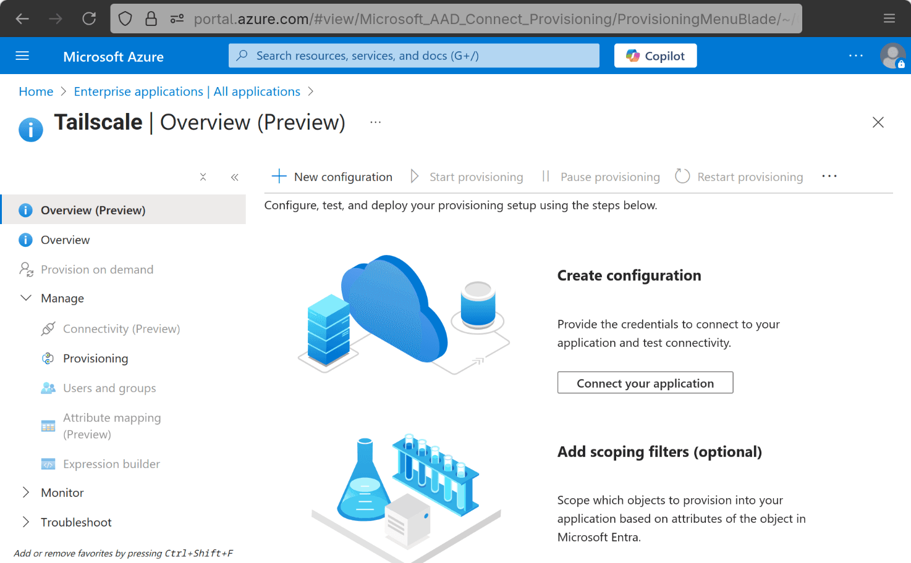This screenshot has width=911, height=563.
Task: Click Connect your application
Action: click(645, 383)
